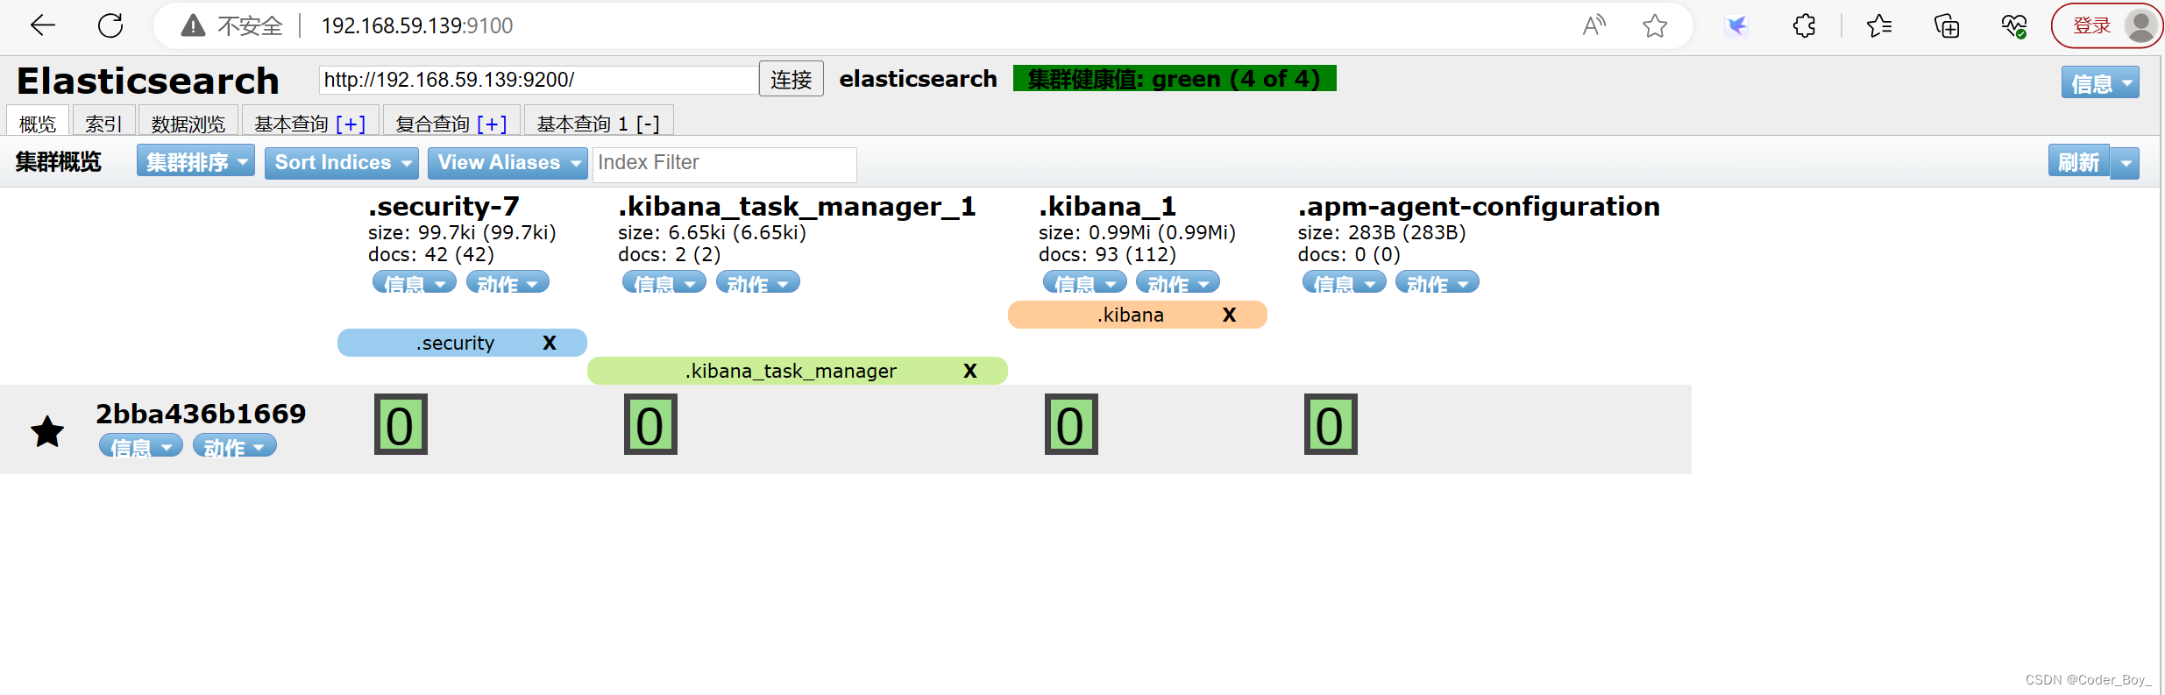Click the master node star icon
Screen dimensions: 2165x695
[47, 431]
